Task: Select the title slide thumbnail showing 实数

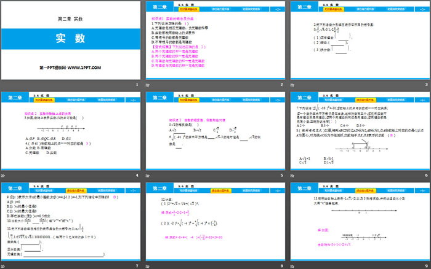Action: click(x=71, y=41)
